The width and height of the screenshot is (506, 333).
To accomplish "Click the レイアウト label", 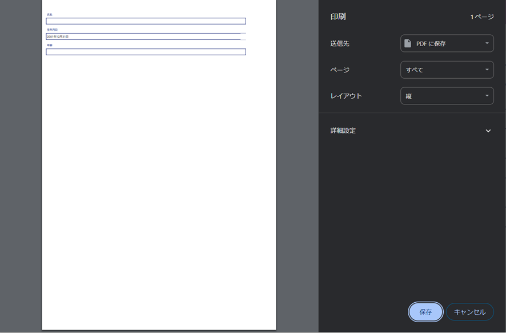I will pyautogui.click(x=346, y=96).
